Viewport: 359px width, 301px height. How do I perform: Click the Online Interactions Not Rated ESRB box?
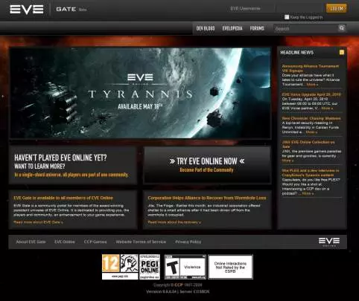[x=230, y=267]
